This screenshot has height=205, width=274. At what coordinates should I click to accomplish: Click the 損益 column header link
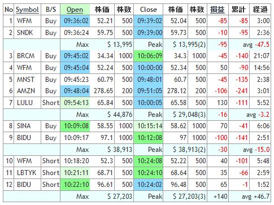tap(218, 10)
